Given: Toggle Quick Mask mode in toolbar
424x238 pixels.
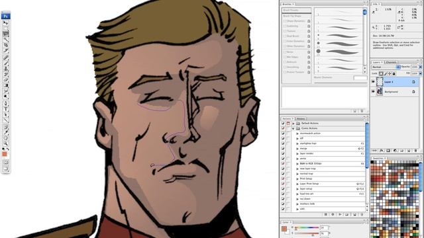Looking at the screenshot, I should coord(5,163).
